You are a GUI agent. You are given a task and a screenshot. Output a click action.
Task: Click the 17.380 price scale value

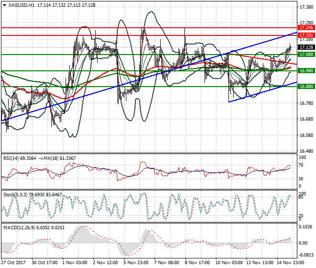[306, 7]
